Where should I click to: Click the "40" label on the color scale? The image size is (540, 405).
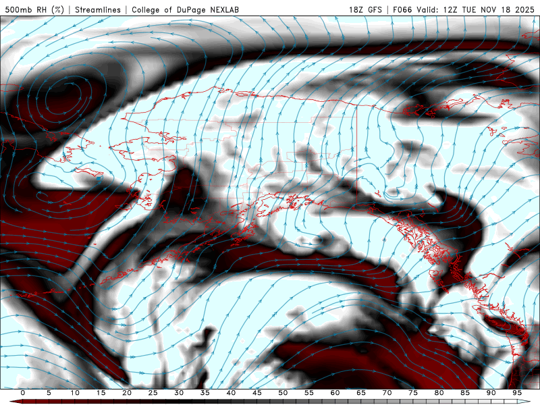231,393
